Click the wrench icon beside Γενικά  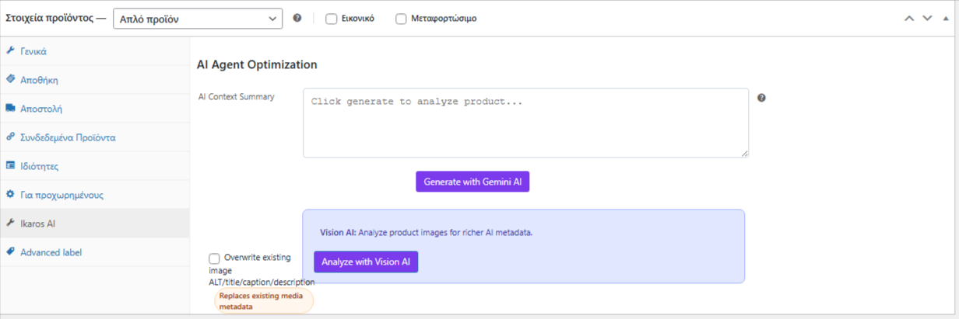[11, 51]
